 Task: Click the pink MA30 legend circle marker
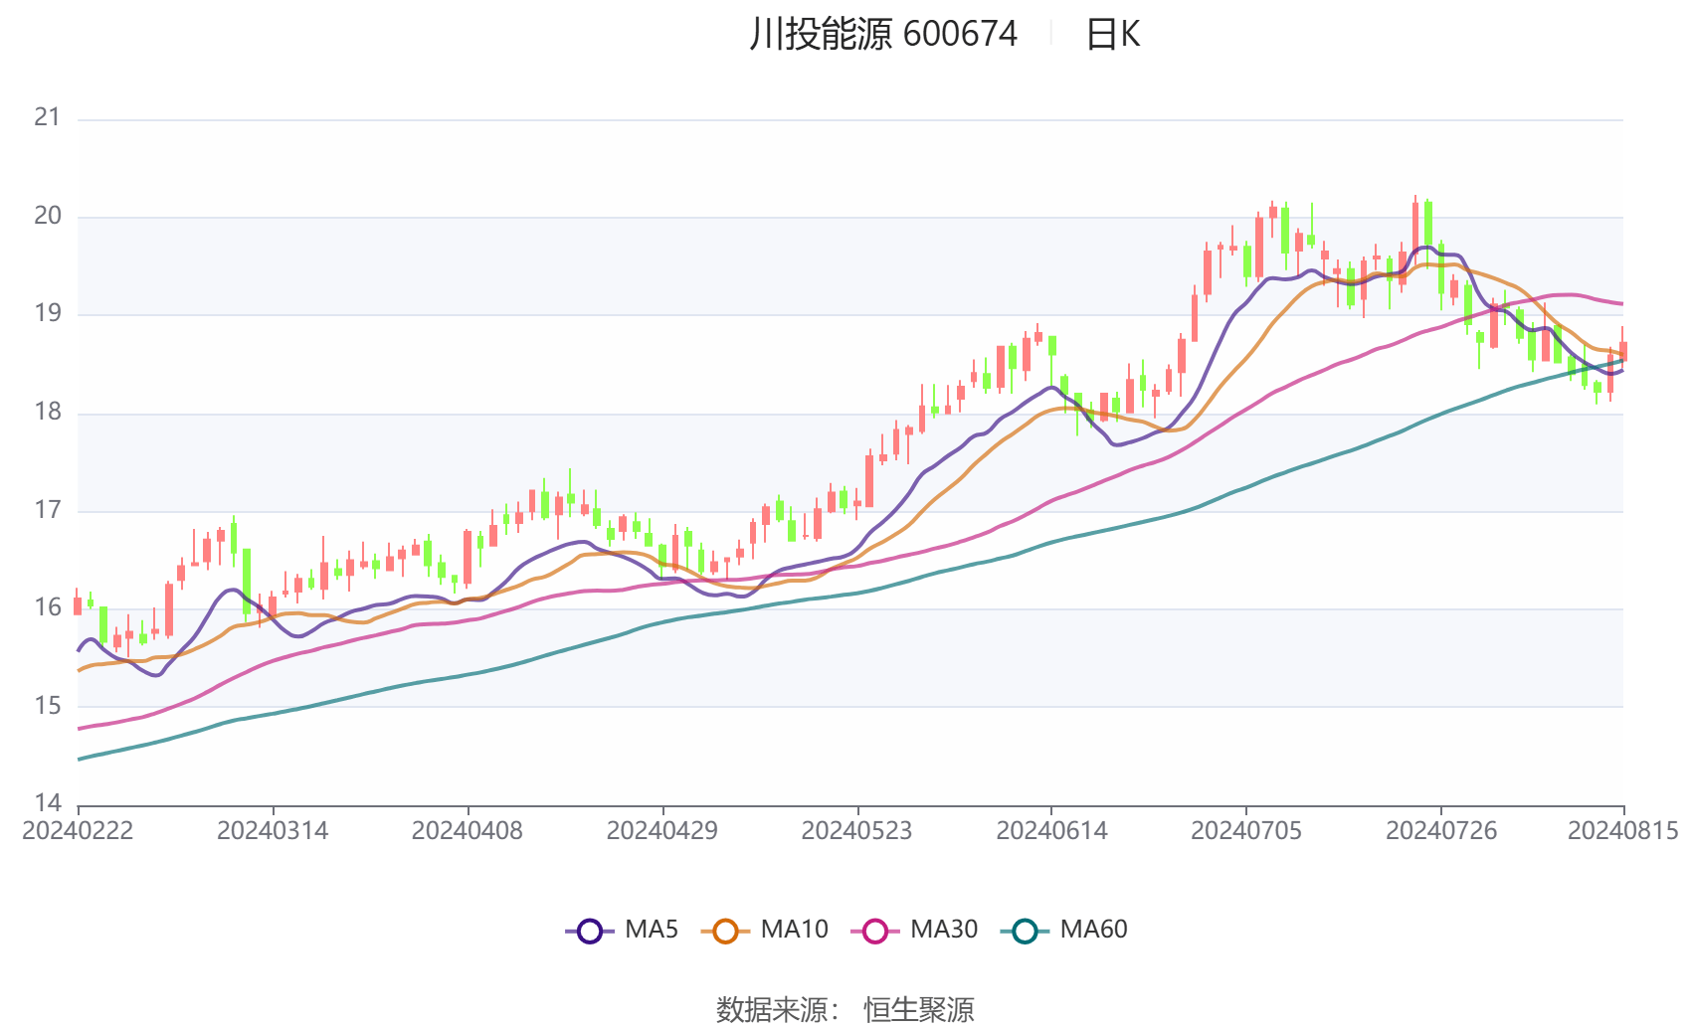click(875, 932)
